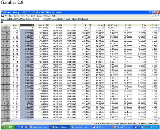Click ROADENS cell 104.0000 in row 10-01

pos(41,102)
